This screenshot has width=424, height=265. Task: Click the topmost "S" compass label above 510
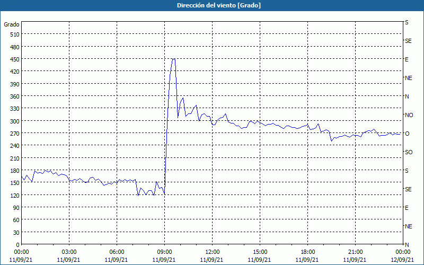407,22
